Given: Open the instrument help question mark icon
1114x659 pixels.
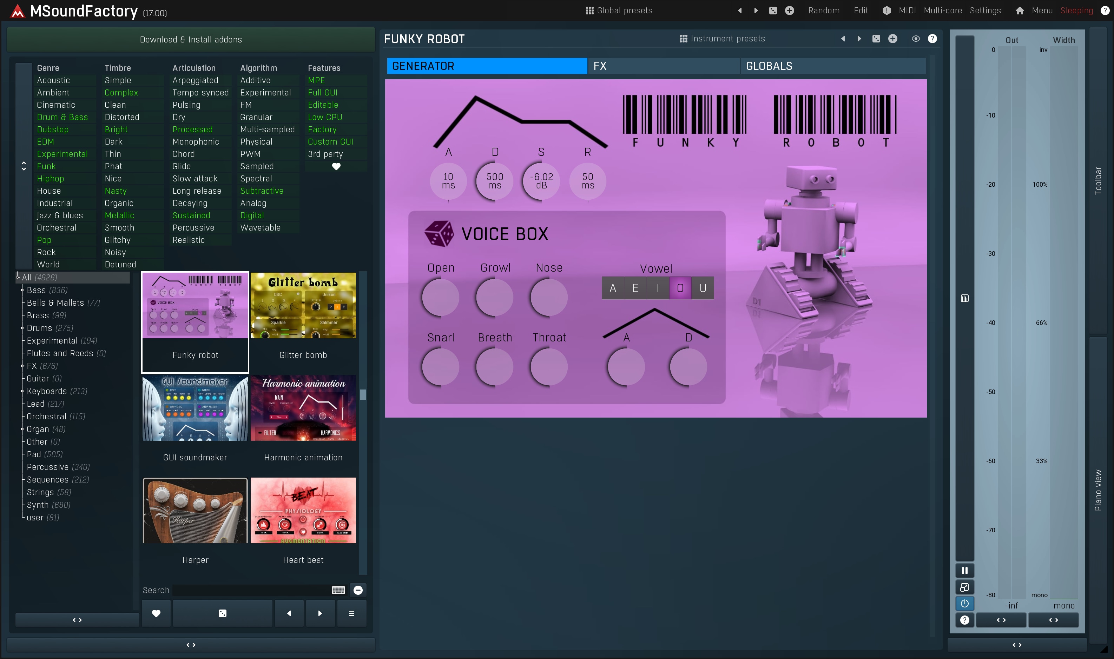Looking at the screenshot, I should pyautogui.click(x=932, y=39).
